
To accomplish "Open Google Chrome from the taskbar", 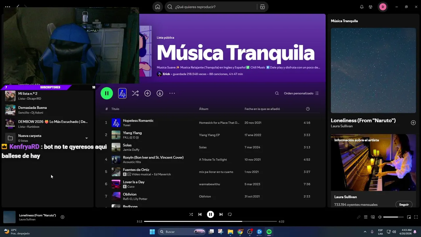I will coord(240,232).
